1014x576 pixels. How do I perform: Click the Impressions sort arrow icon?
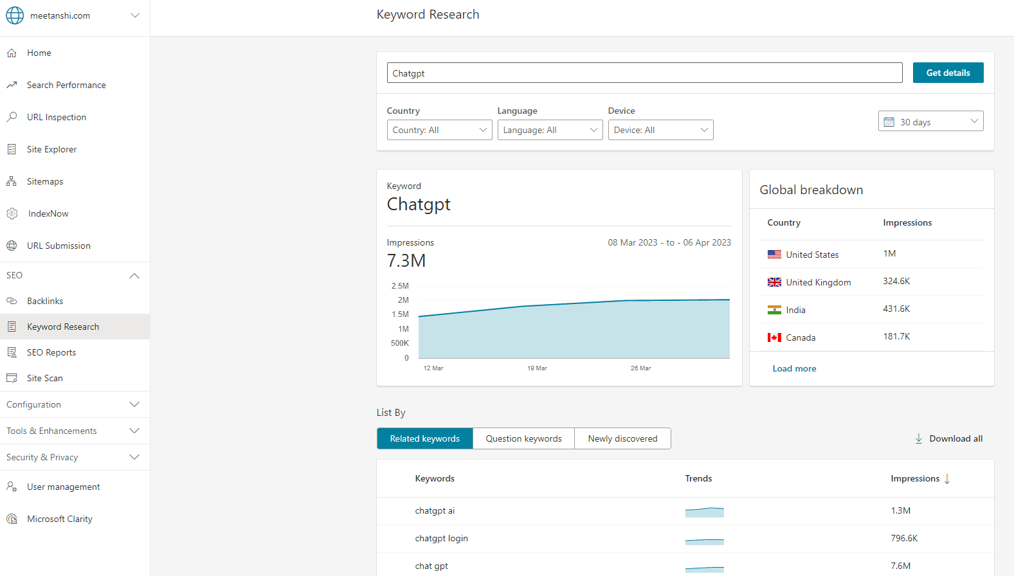pyautogui.click(x=947, y=479)
